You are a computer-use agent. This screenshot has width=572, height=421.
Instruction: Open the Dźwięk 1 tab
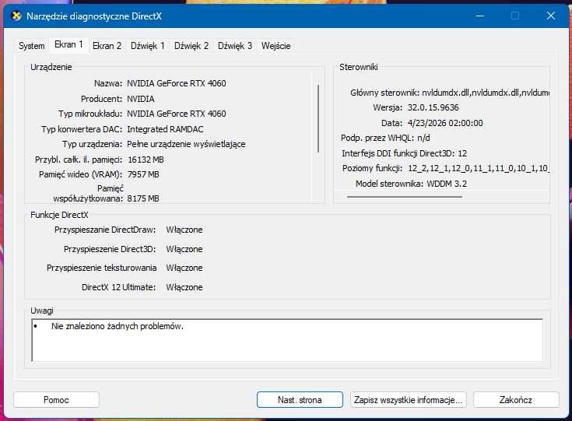click(x=148, y=46)
